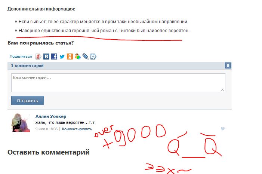Share via the Yandex icon
Image resolution: width=262 pixels, height=174 pixels.
pos(38,57)
